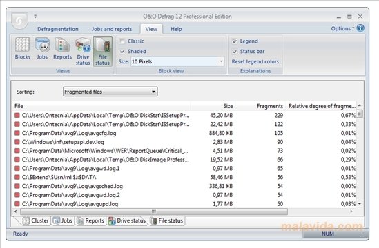This screenshot has height=248, width=379.
Task: Select the File status view icon
Action: click(102, 52)
